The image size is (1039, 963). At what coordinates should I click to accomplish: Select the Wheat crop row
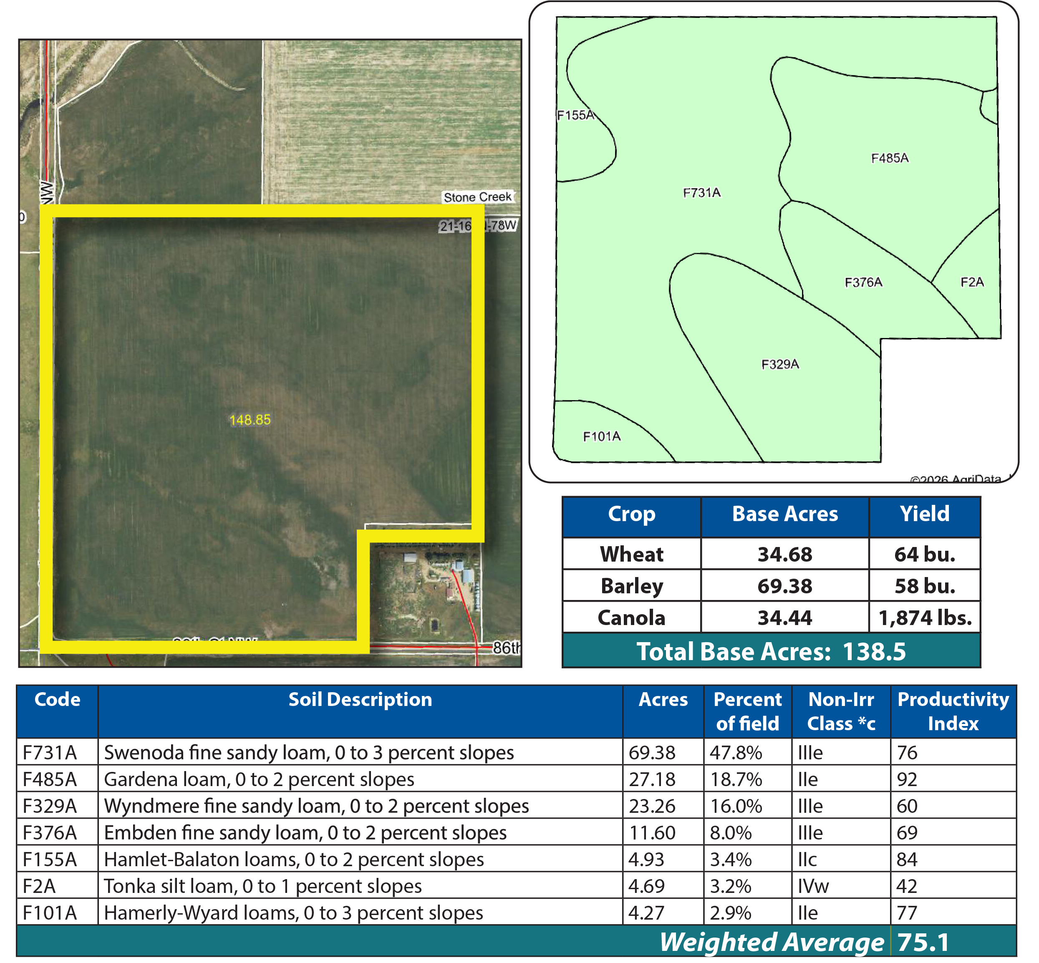tap(631, 554)
